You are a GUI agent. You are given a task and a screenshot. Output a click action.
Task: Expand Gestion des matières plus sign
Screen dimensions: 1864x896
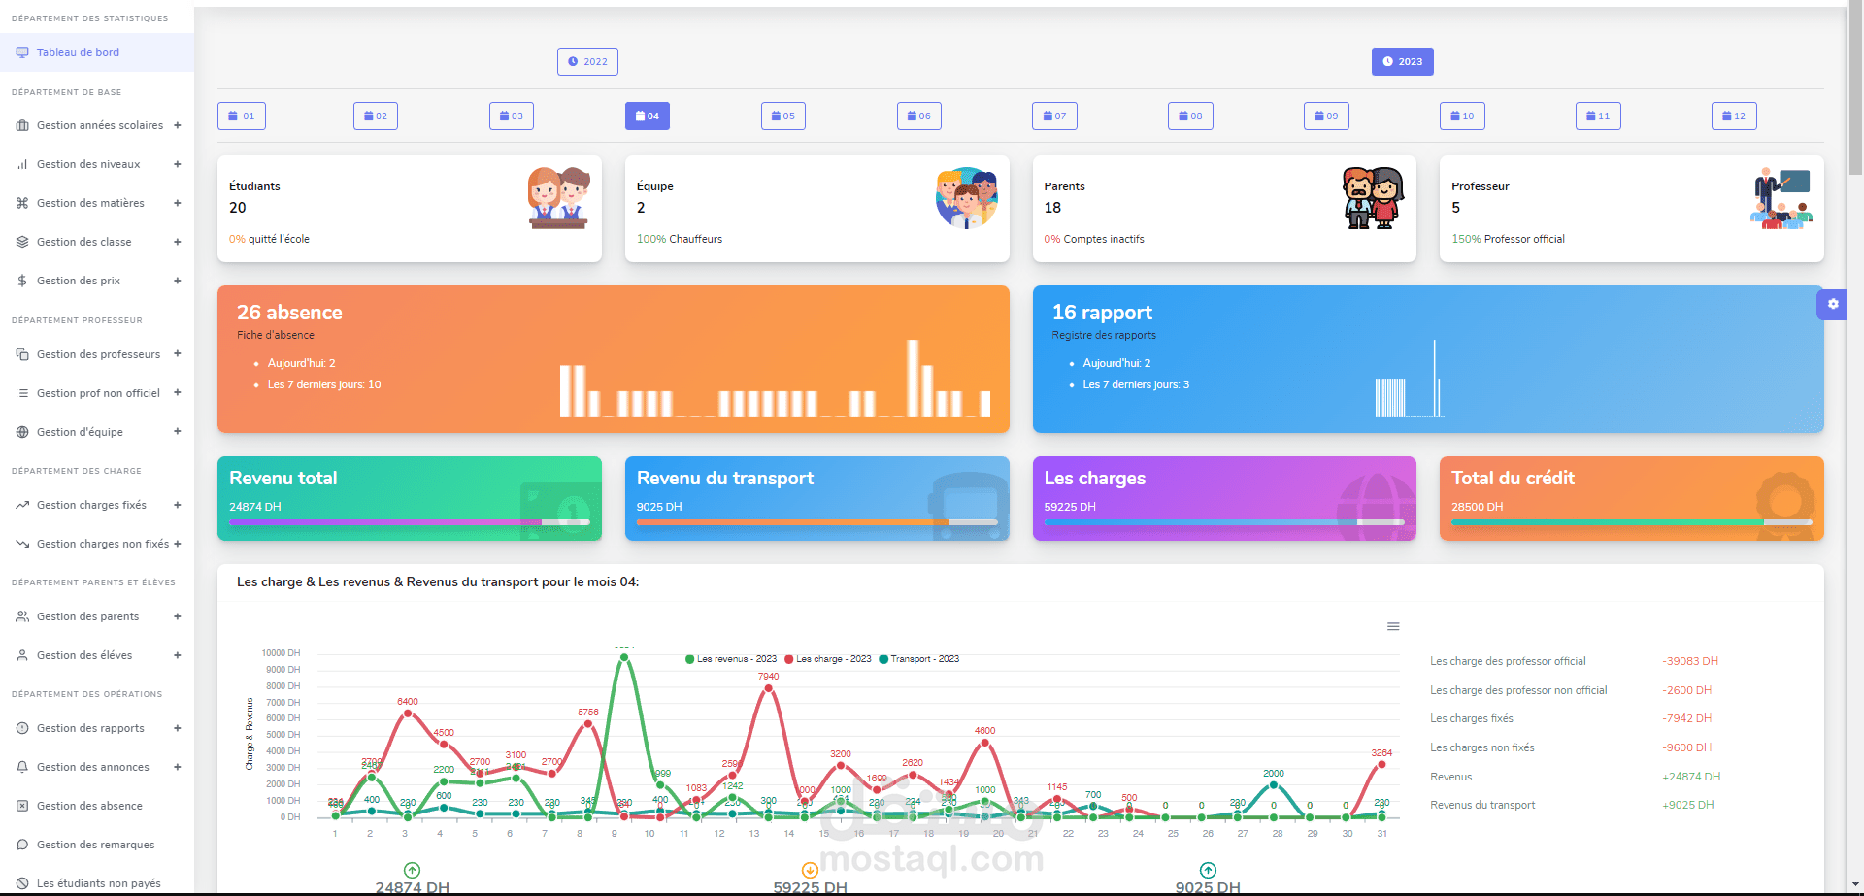tap(178, 203)
